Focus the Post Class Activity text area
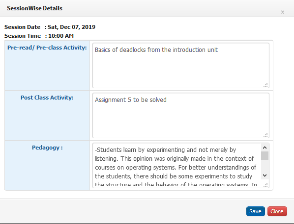The height and width of the screenshot is (224, 294). tap(181, 115)
